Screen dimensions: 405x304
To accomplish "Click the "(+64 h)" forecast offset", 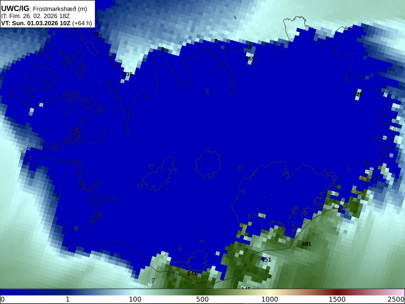I will tap(82, 23).
